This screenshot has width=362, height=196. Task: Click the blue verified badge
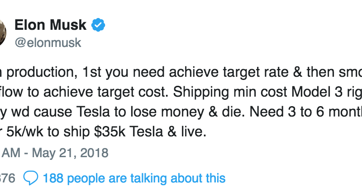[x=99, y=25]
